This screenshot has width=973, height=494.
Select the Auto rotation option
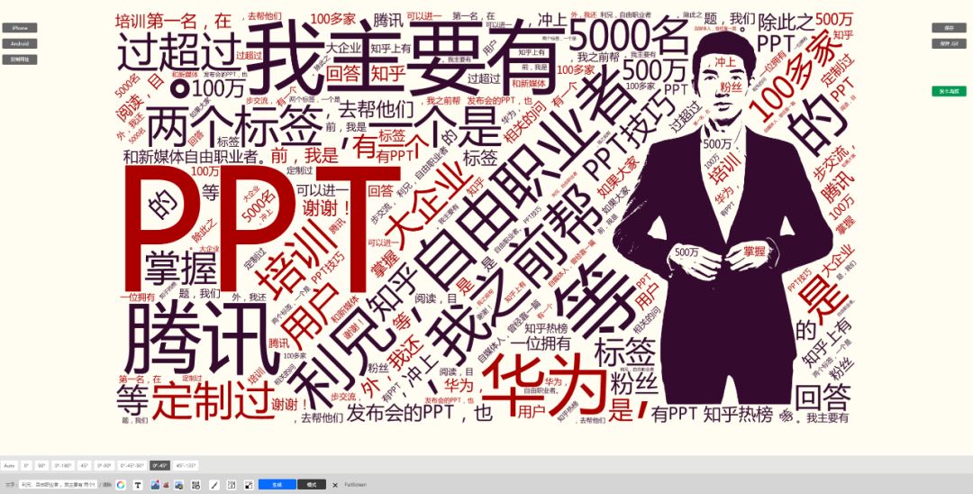coord(9,465)
